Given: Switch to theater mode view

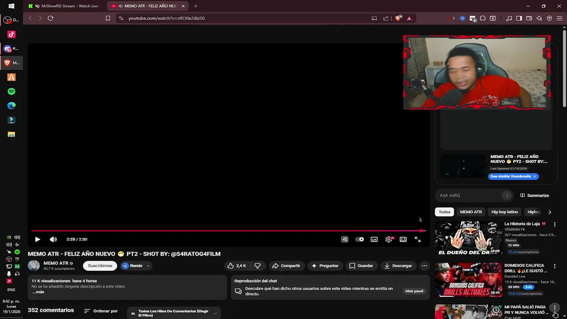Looking at the screenshot, I should 403,239.
